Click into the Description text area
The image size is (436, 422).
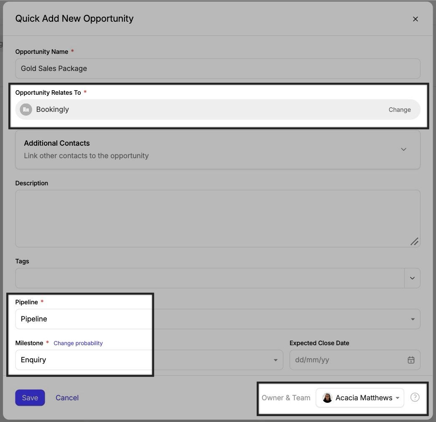click(x=218, y=218)
